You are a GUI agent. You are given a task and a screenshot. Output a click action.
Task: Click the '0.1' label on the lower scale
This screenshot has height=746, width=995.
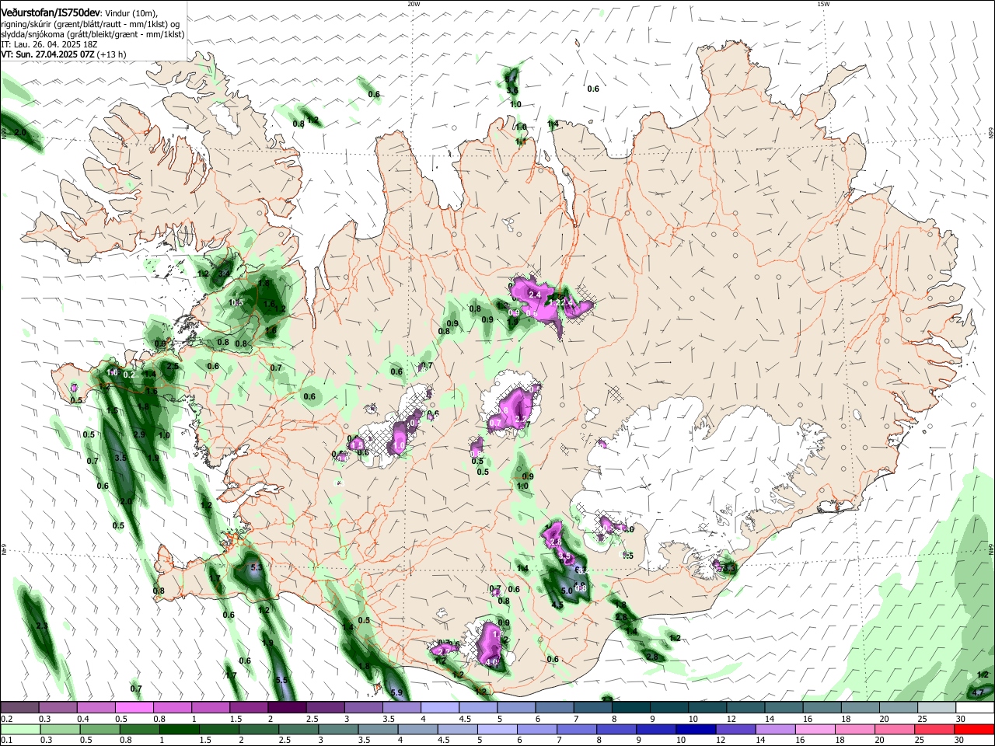(6, 739)
